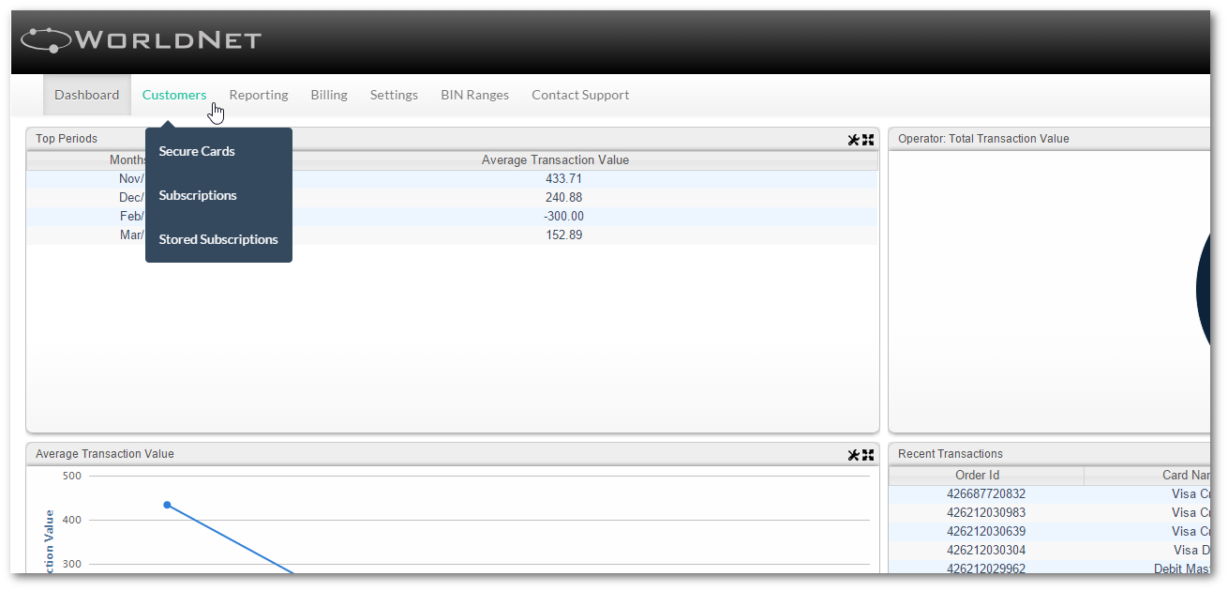Click the Contact Support link
This screenshot has height=591, width=1228.
(x=580, y=95)
